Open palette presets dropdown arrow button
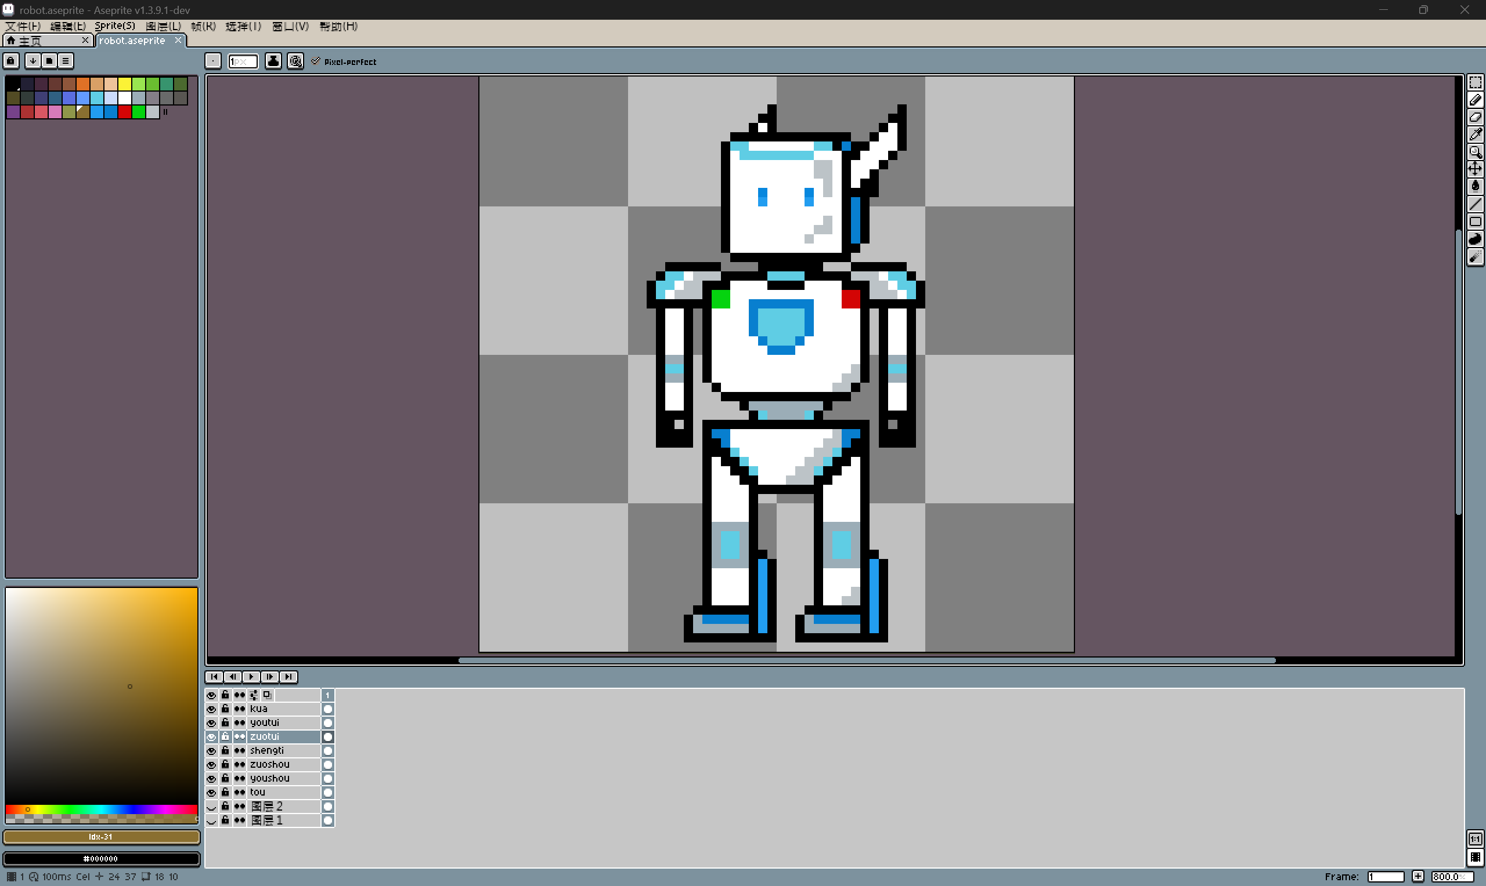The width and height of the screenshot is (1486, 886). point(33,60)
